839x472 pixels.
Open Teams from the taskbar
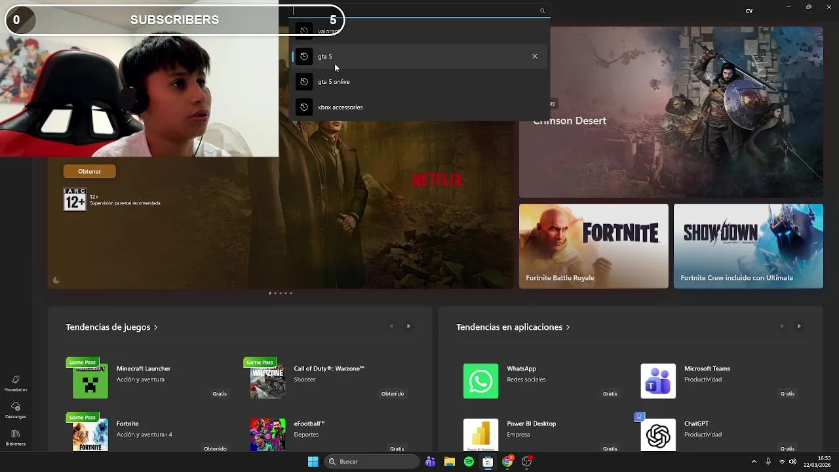tap(430, 462)
